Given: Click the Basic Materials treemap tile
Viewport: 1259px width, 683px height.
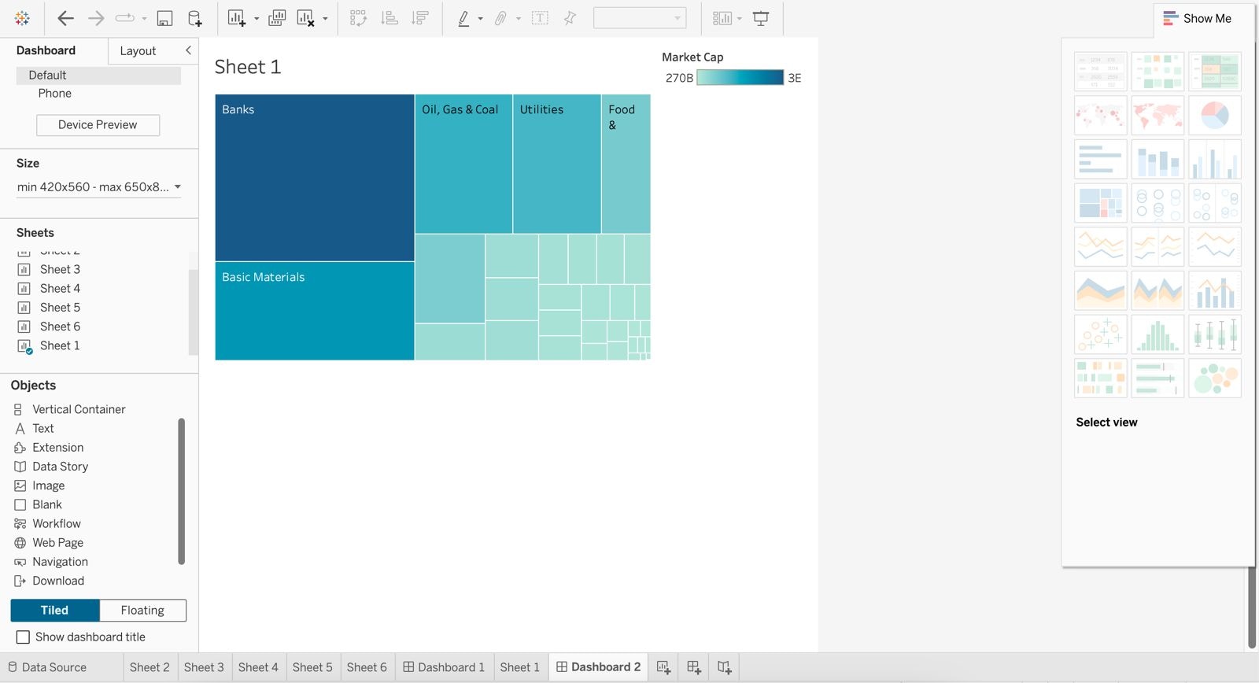Looking at the screenshot, I should pos(315,311).
